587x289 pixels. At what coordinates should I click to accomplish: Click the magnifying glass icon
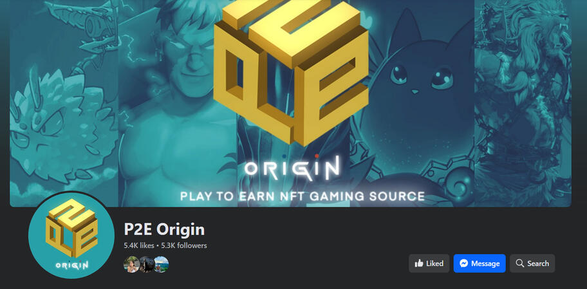point(519,263)
